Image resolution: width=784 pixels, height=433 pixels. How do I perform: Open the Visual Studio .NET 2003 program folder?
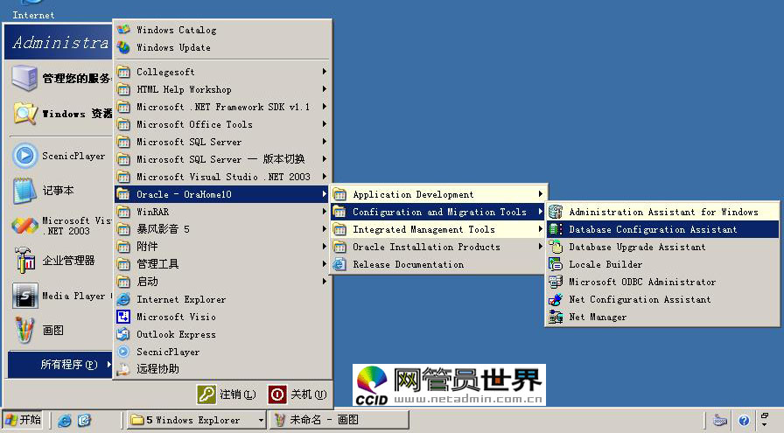pos(223,177)
